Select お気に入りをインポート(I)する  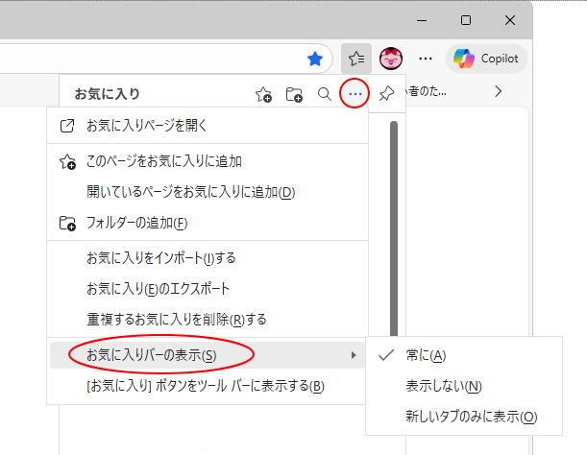click(x=208, y=258)
